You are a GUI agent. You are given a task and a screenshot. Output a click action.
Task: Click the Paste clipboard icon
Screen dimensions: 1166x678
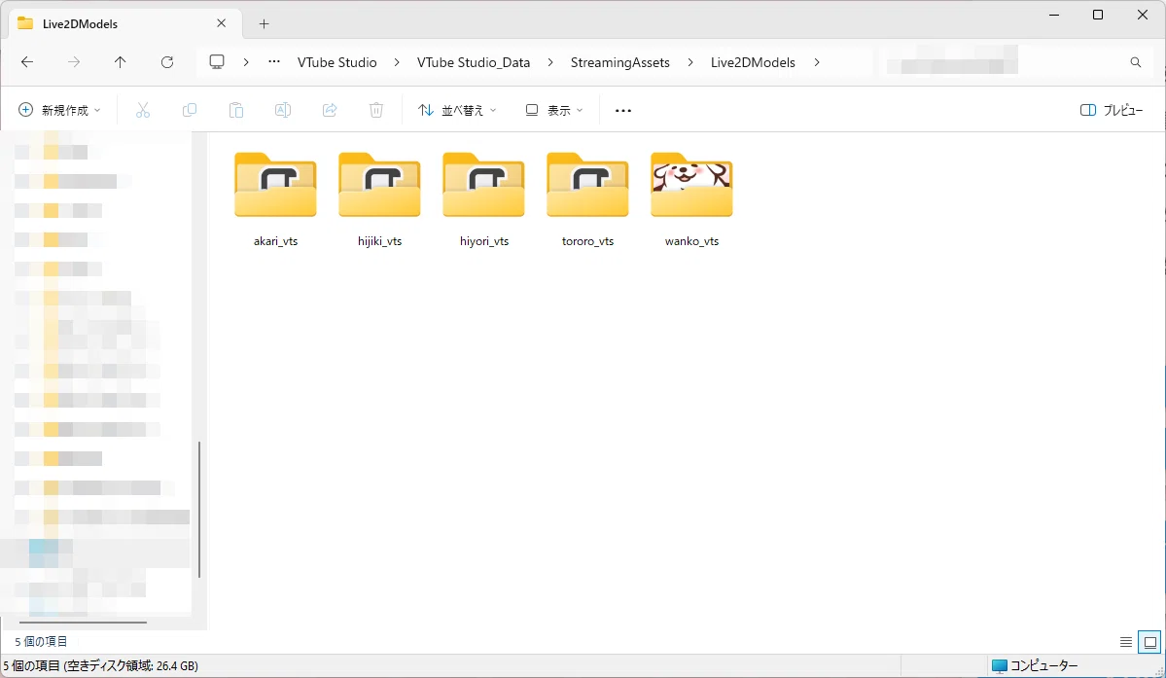point(235,110)
